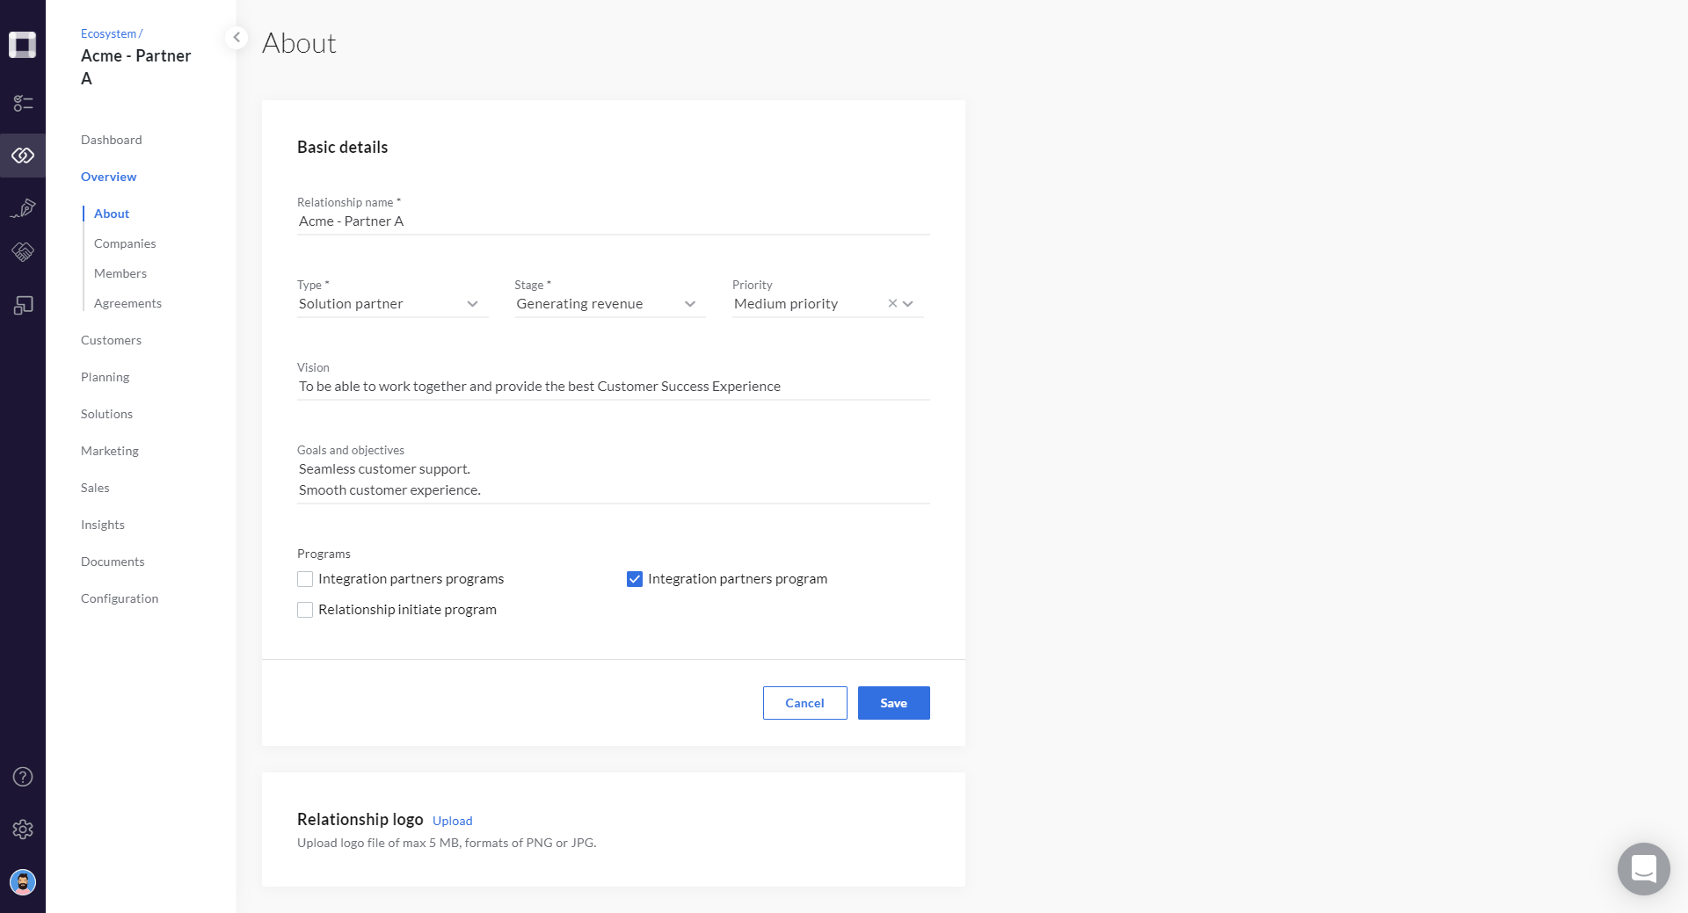Open Solutions in side menu

pyautogui.click(x=107, y=414)
